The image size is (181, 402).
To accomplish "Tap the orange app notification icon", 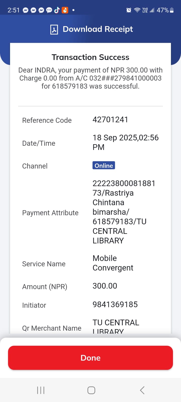I will [65, 10].
